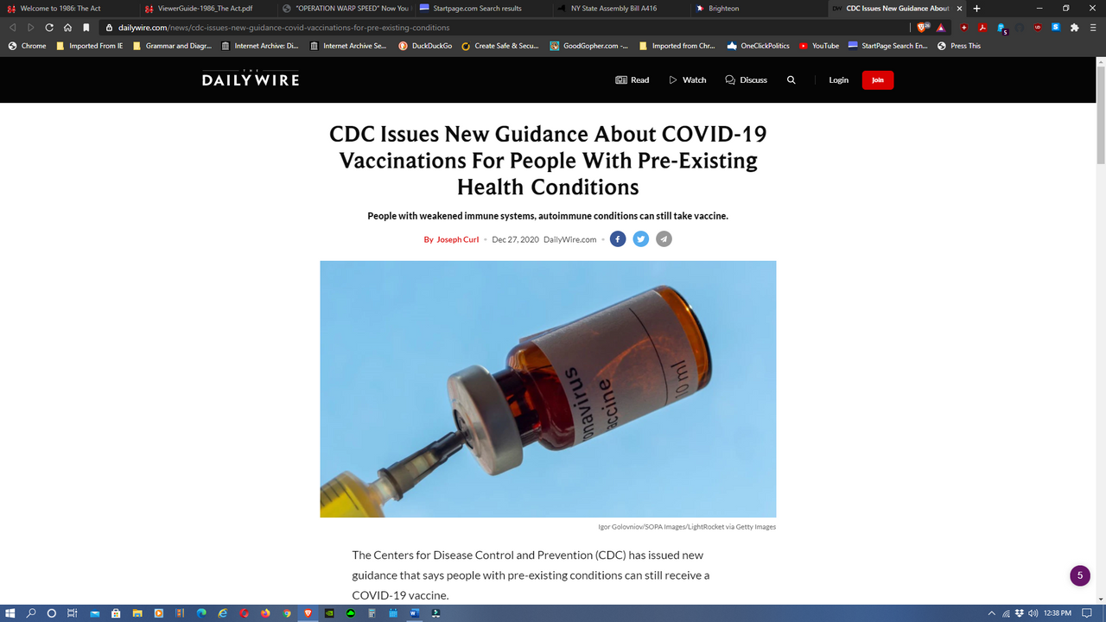This screenshot has width=1106, height=622.
Task: Click the purple comments count badge
Action: point(1080,575)
